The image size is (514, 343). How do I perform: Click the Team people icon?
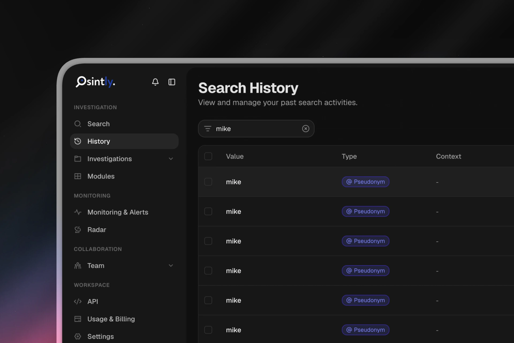78,266
